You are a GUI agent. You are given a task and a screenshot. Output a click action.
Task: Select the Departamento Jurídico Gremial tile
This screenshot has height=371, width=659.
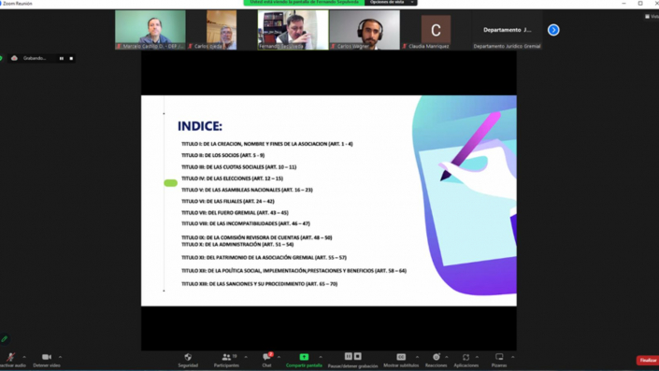pyautogui.click(x=507, y=30)
